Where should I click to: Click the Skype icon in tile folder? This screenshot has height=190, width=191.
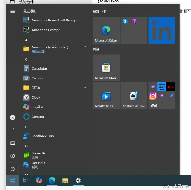coord(125,21)
